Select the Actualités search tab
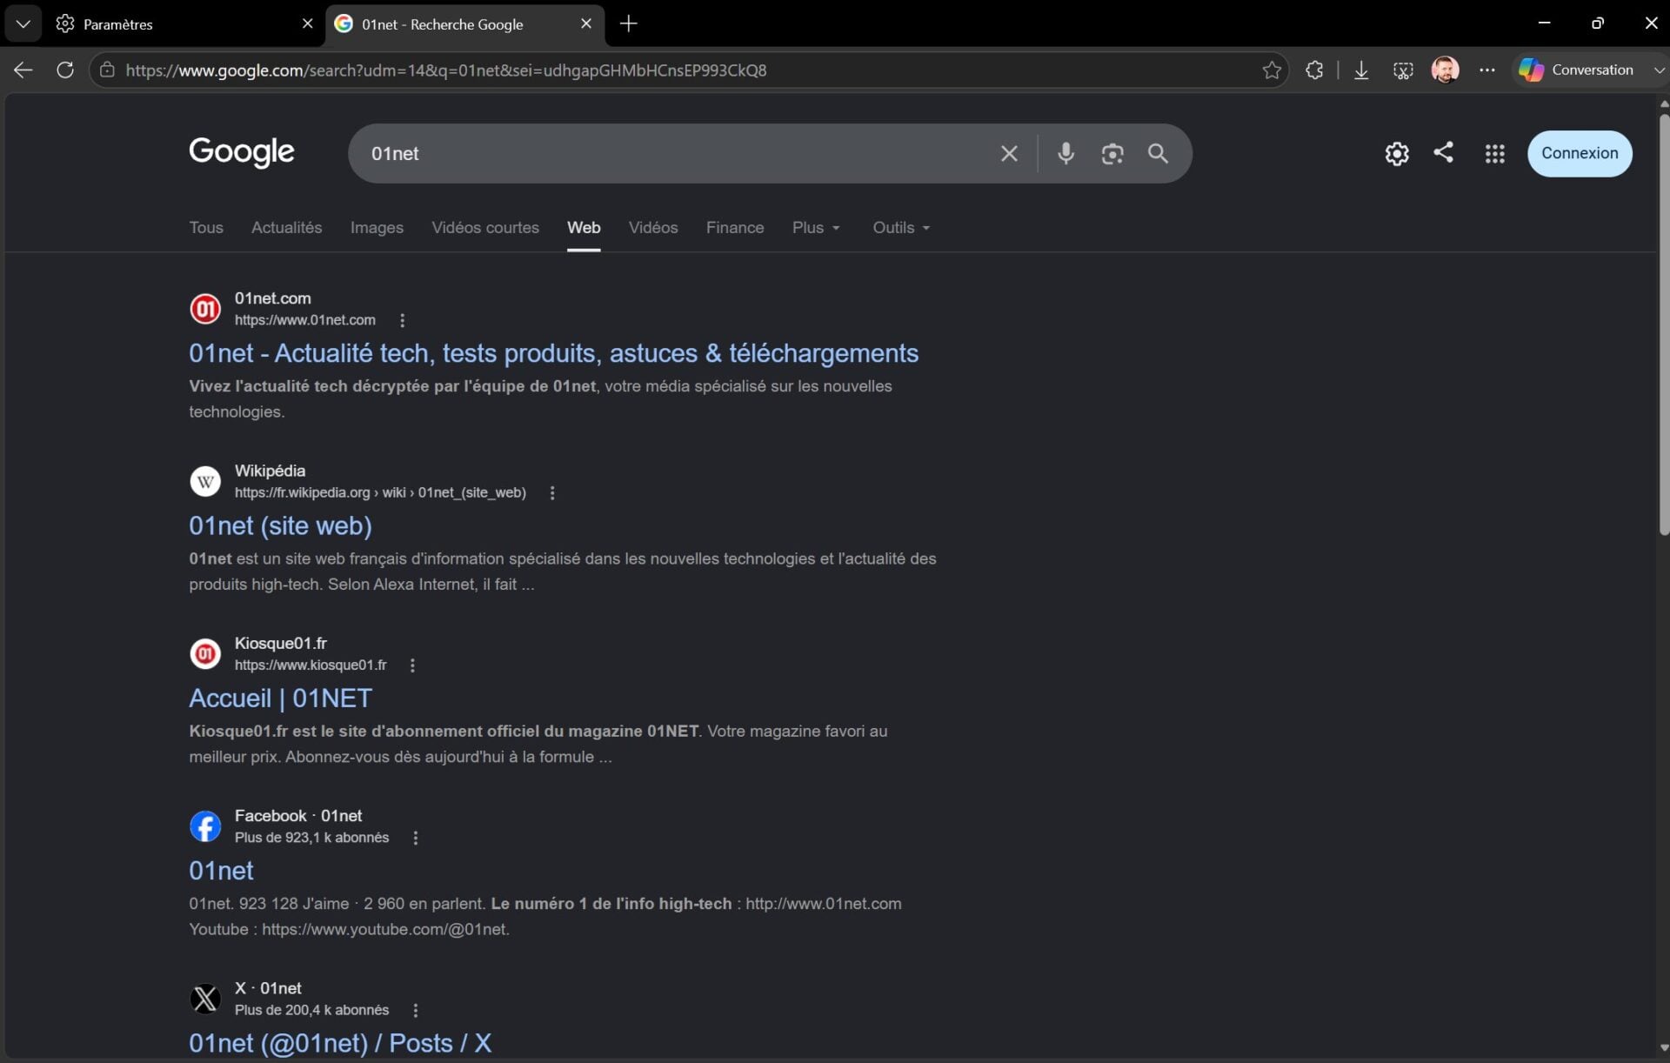 (286, 227)
